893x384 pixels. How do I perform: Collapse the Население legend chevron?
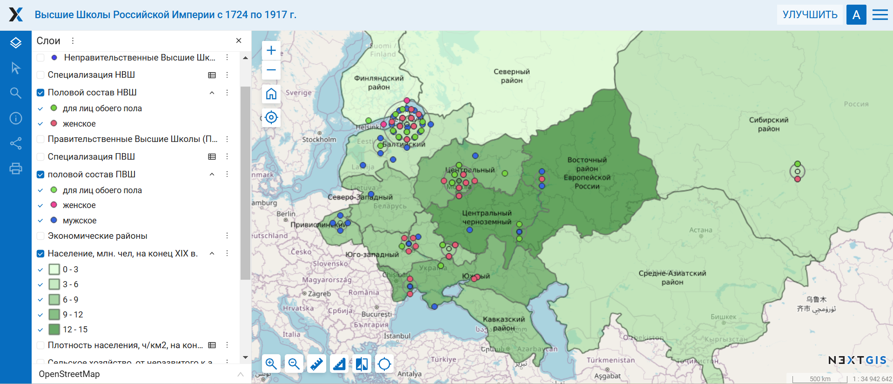(212, 254)
